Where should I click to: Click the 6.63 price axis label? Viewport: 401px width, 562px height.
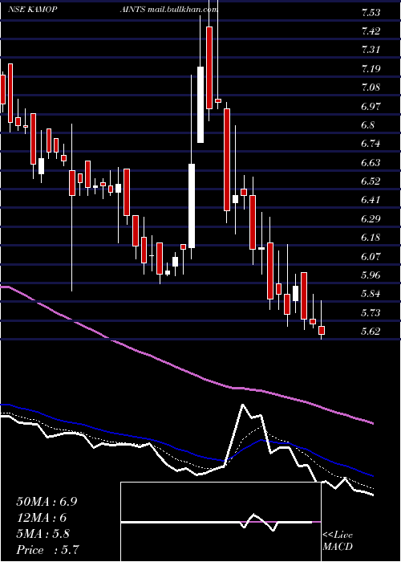pos(371,163)
